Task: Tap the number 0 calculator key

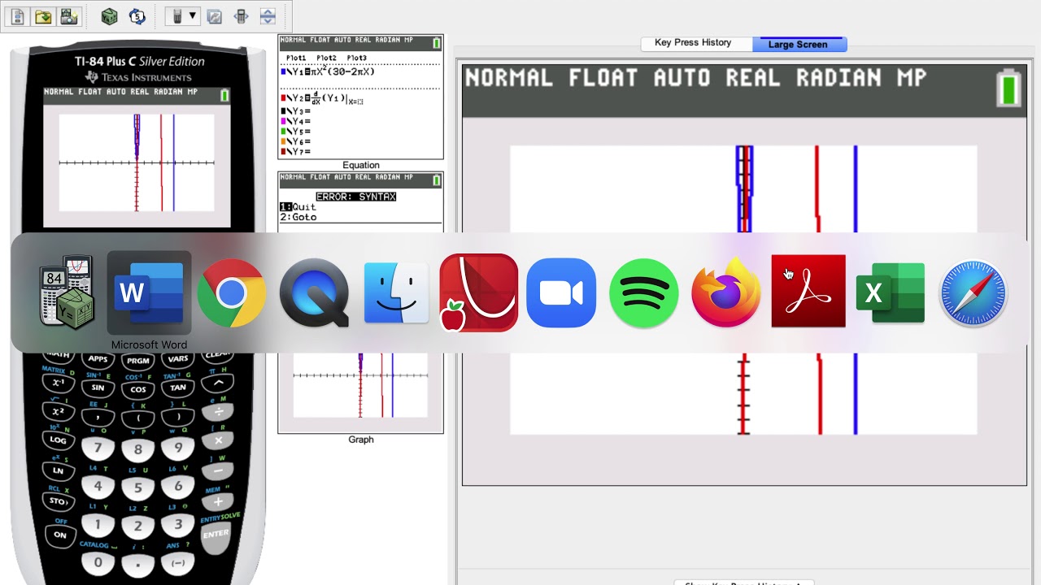Action: (98, 562)
